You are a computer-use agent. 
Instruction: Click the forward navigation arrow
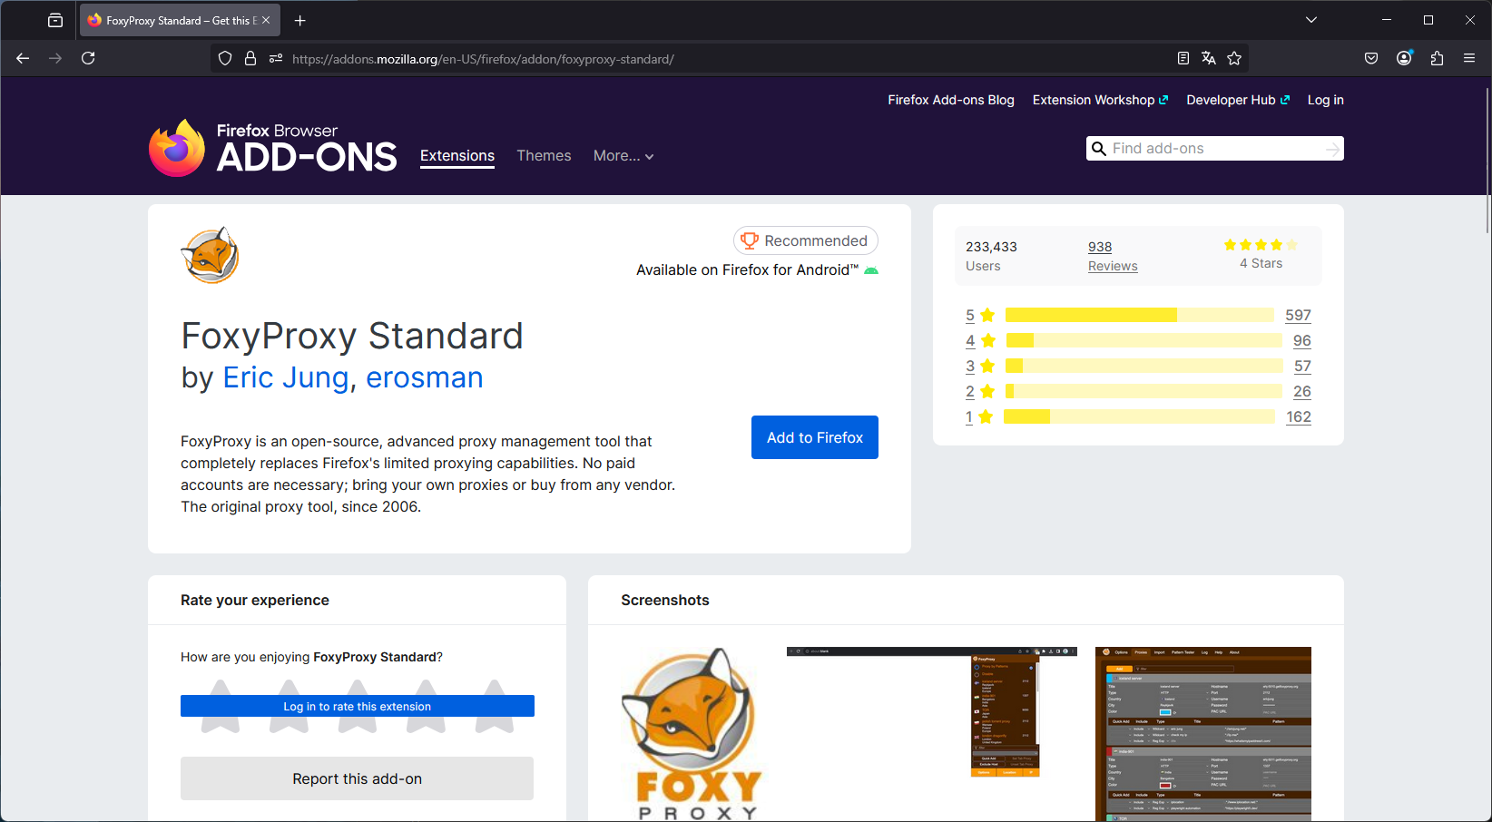55,58
